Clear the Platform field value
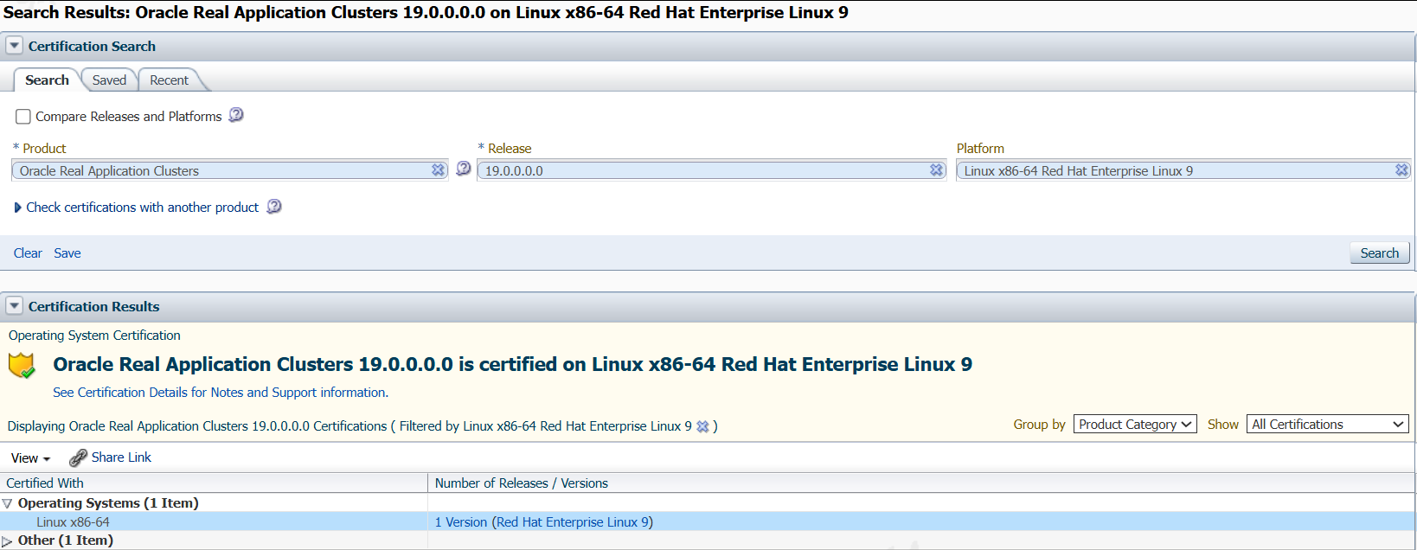 (x=1401, y=170)
